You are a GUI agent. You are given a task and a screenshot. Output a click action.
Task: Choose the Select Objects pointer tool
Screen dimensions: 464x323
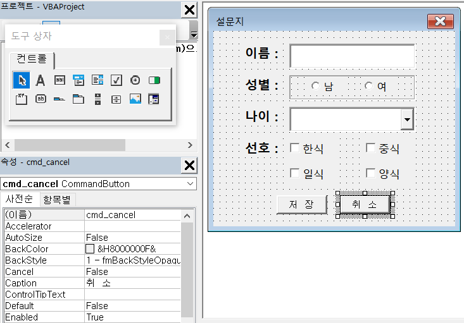(x=22, y=80)
